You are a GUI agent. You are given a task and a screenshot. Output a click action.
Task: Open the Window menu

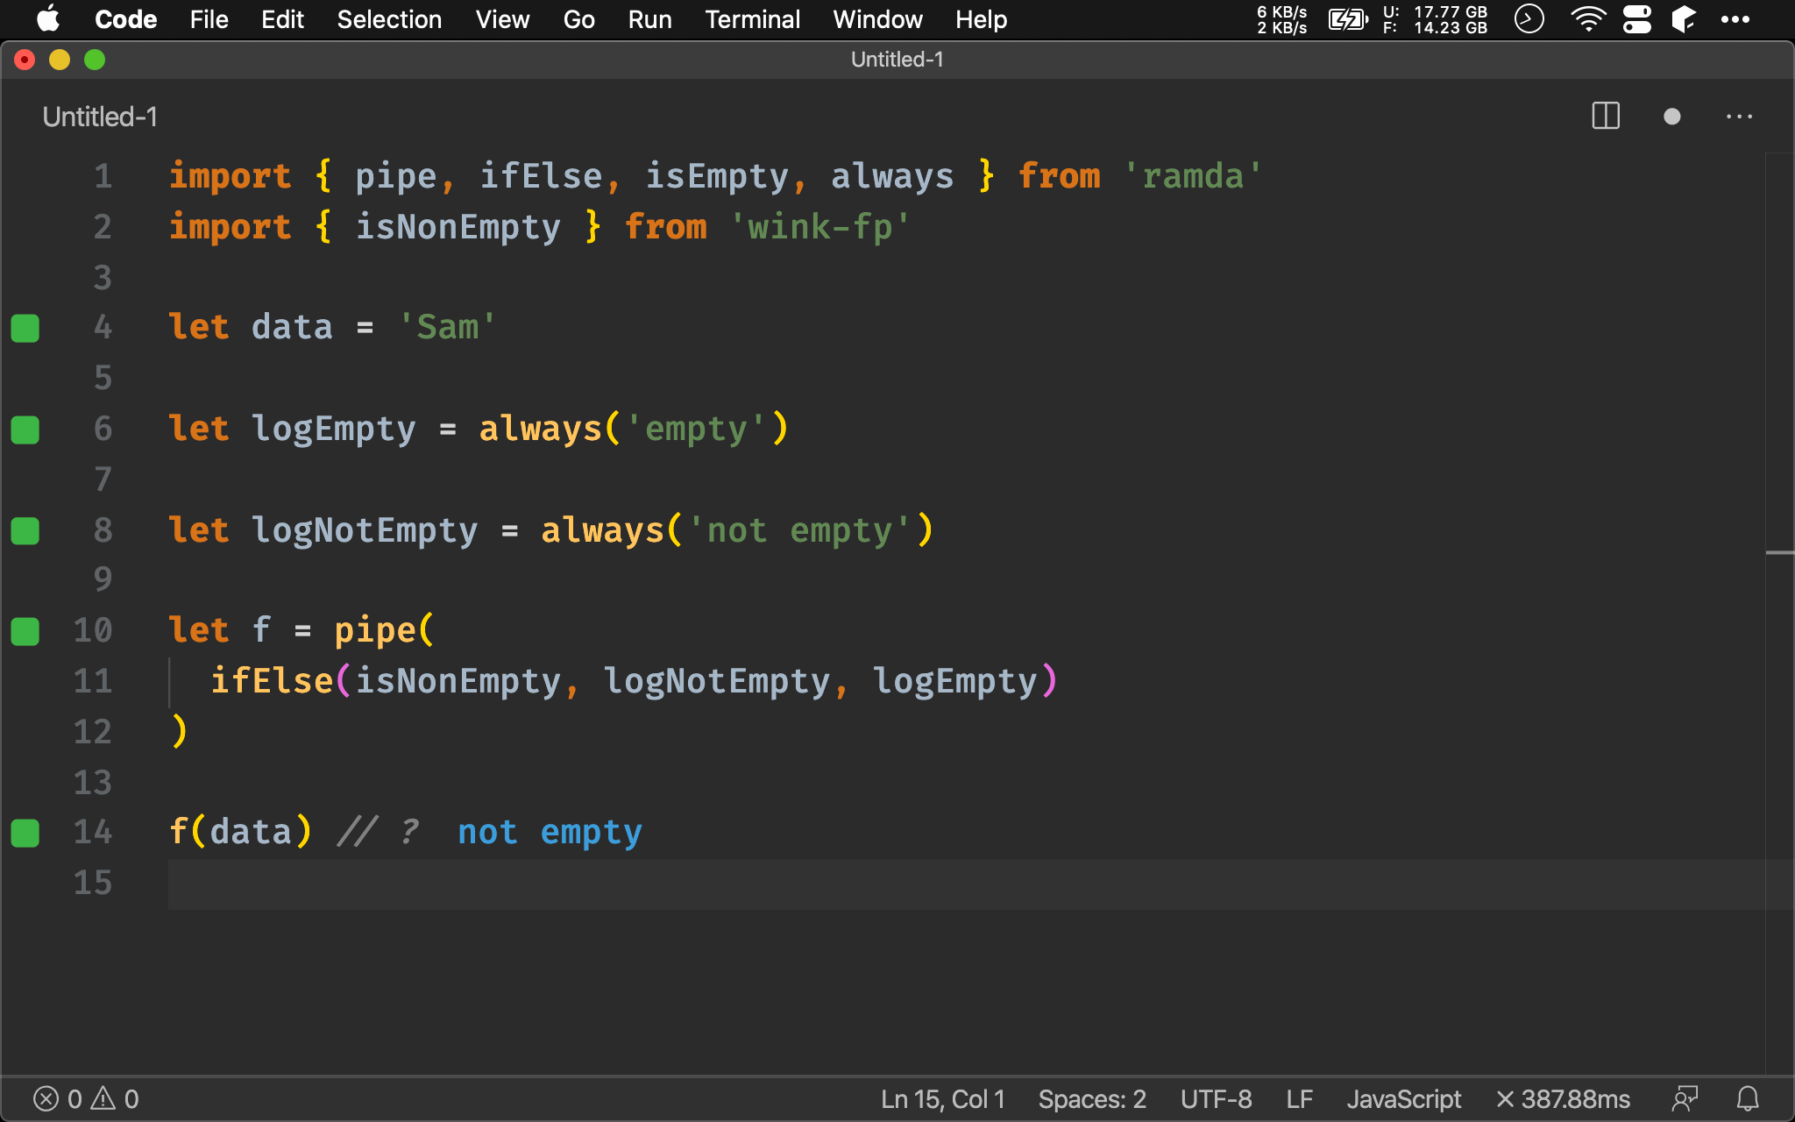[x=877, y=19]
